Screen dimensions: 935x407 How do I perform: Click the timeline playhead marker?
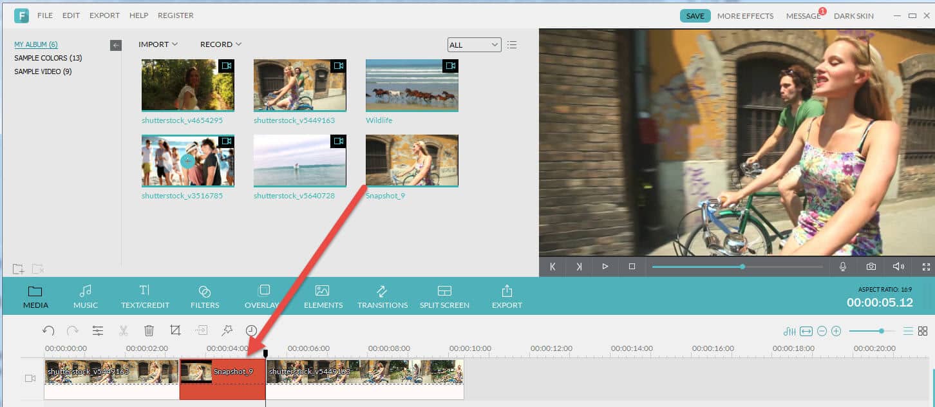(x=265, y=354)
